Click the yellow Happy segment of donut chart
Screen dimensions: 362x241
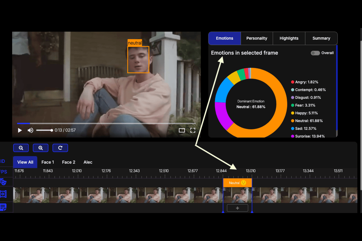pos(233,77)
